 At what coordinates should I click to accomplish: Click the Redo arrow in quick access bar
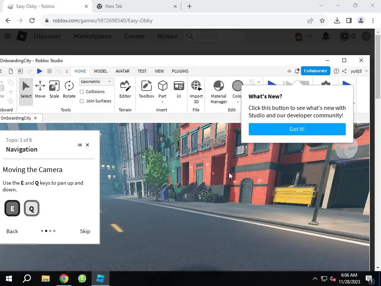coord(30,71)
